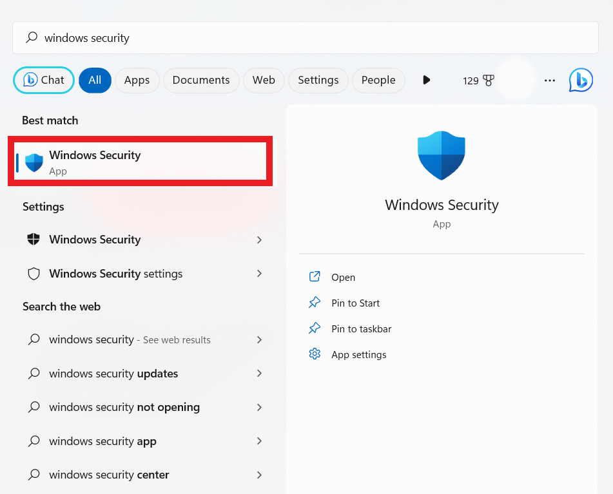Click the play arrow to show more filters
Image resolution: width=613 pixels, height=494 pixels.
427,80
